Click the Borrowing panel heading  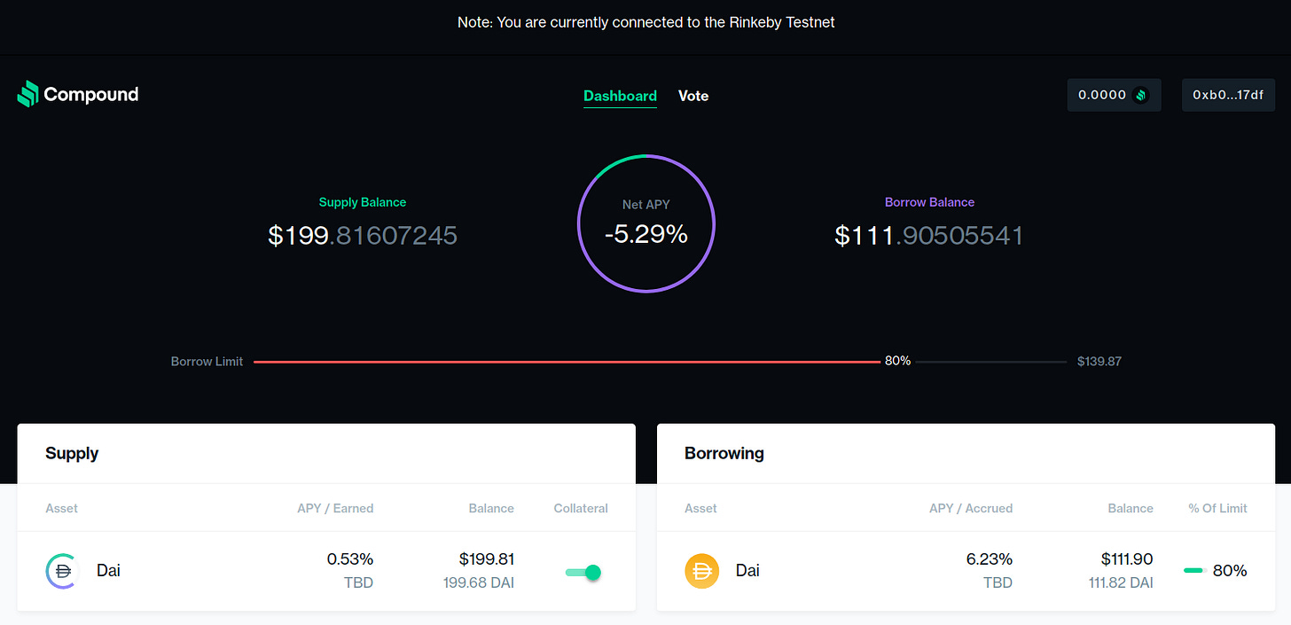[x=724, y=453]
